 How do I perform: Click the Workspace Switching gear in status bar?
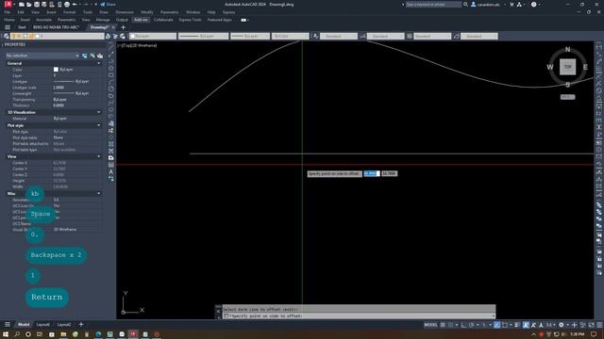tap(562, 325)
